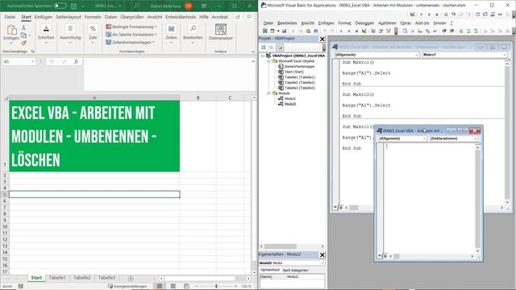This screenshot has width=516, height=290.
Task: Click the design mode icon in VBA toolbar
Action: 364,31
